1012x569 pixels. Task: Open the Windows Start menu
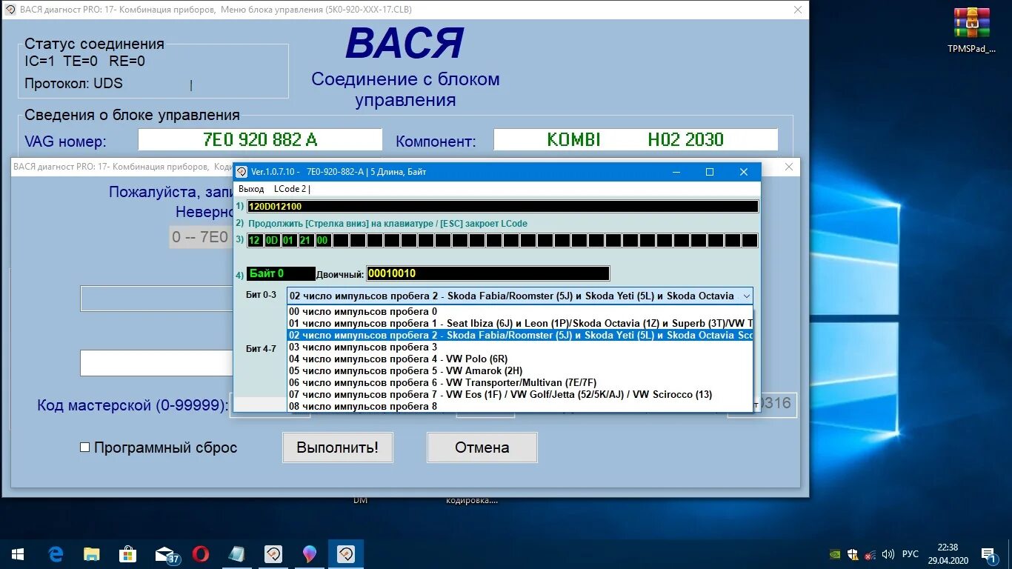click(17, 554)
